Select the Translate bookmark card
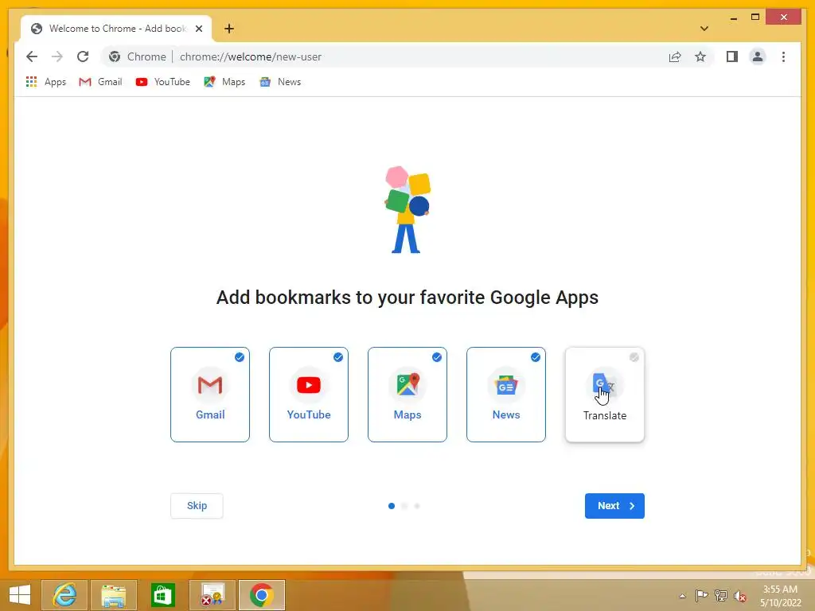Image resolution: width=815 pixels, height=611 pixels. 605,395
